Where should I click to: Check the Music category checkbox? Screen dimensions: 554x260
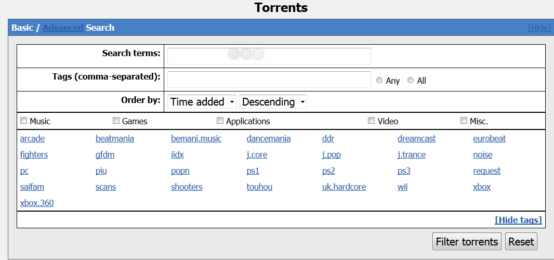(x=24, y=121)
